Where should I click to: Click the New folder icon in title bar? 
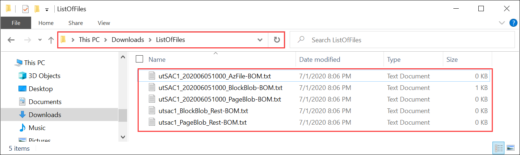37,9
